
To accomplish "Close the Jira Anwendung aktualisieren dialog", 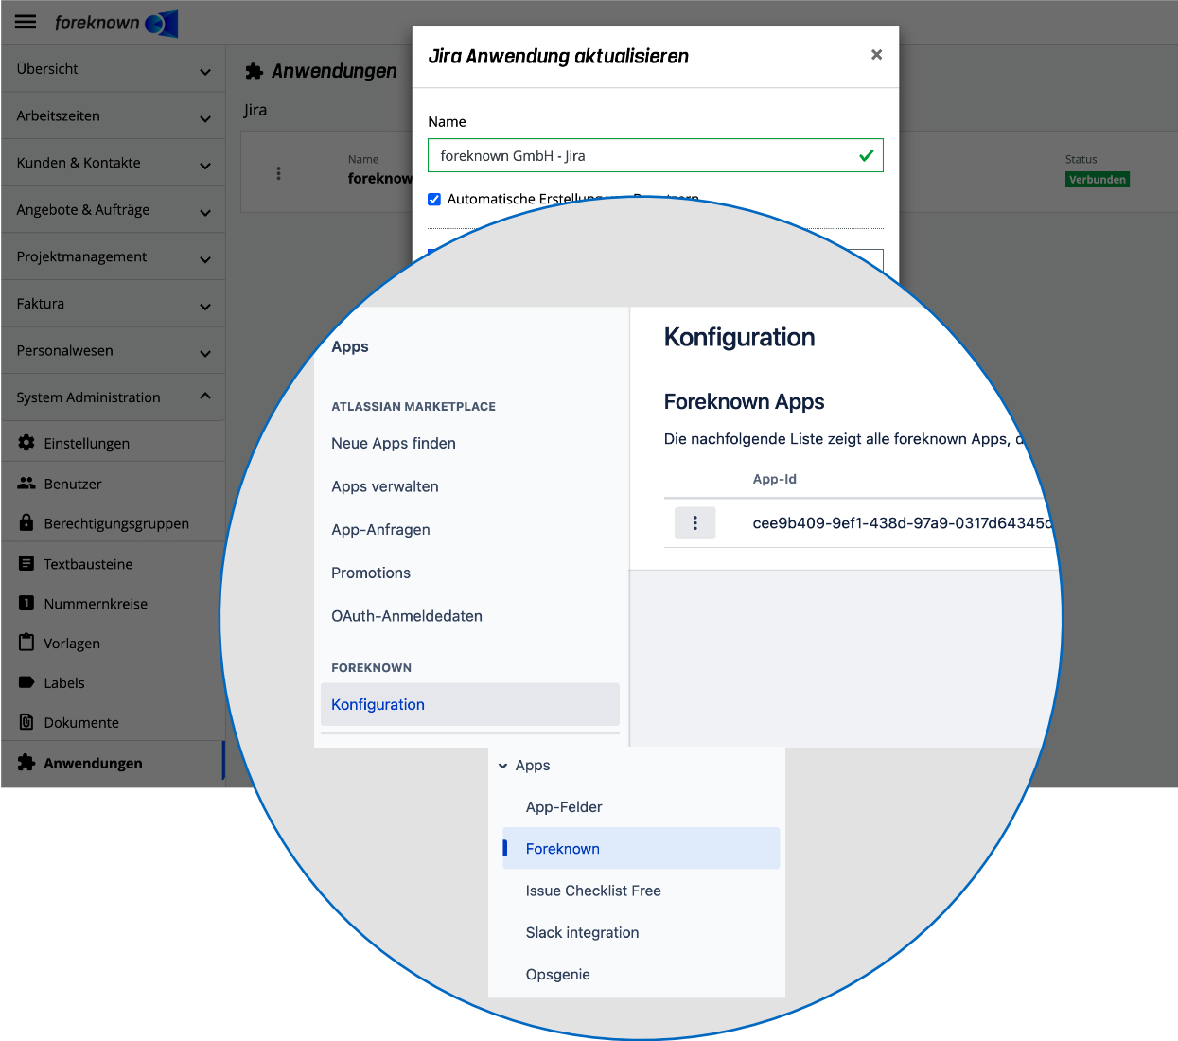I will [877, 55].
